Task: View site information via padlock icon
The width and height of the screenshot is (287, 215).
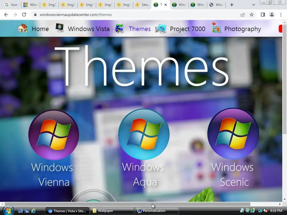Action: 35,15
